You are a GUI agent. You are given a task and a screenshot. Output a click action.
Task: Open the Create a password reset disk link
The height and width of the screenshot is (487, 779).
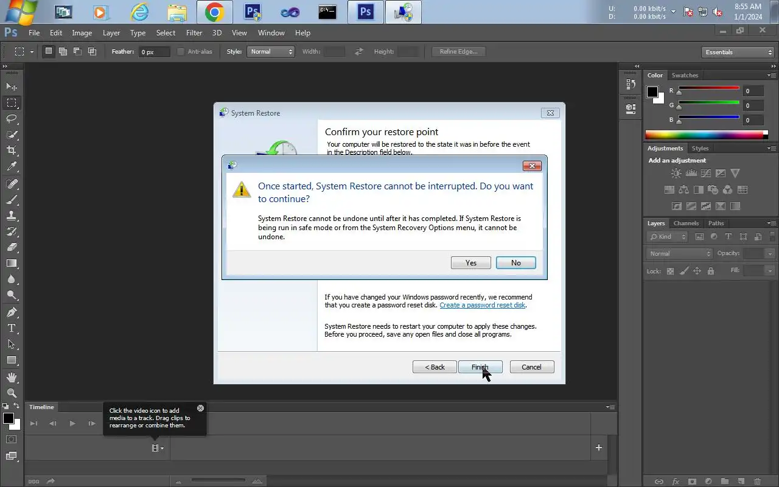click(x=483, y=305)
